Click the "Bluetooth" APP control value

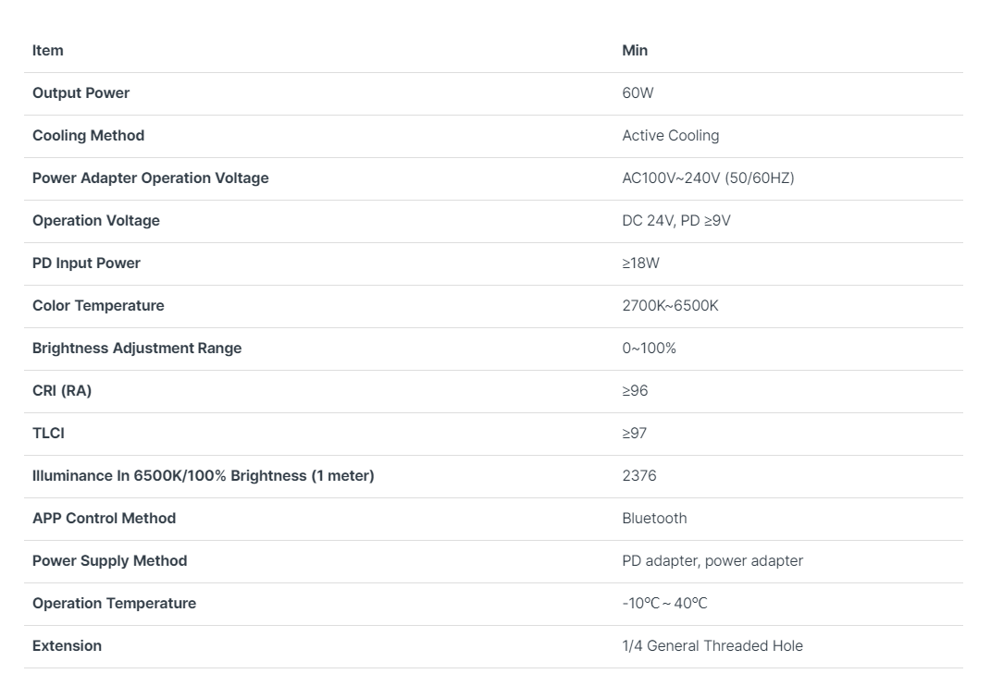point(654,519)
